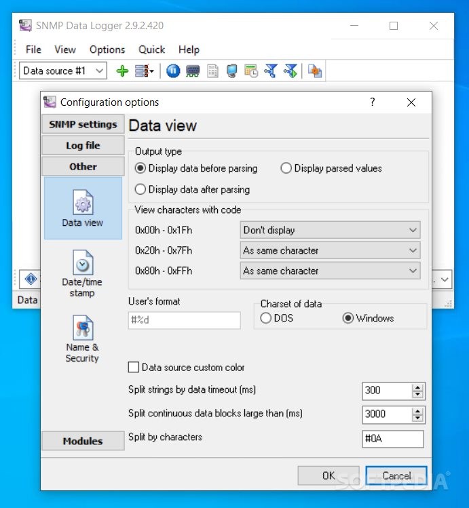Click the 3000 ms split blocks field
The image size is (469, 508).
coord(388,414)
